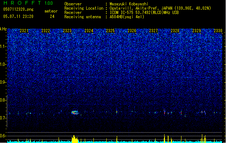This screenshot has width=226, height=143.
Task: Click the tall yellow intensity peak below 2323
Action: click(75, 139)
